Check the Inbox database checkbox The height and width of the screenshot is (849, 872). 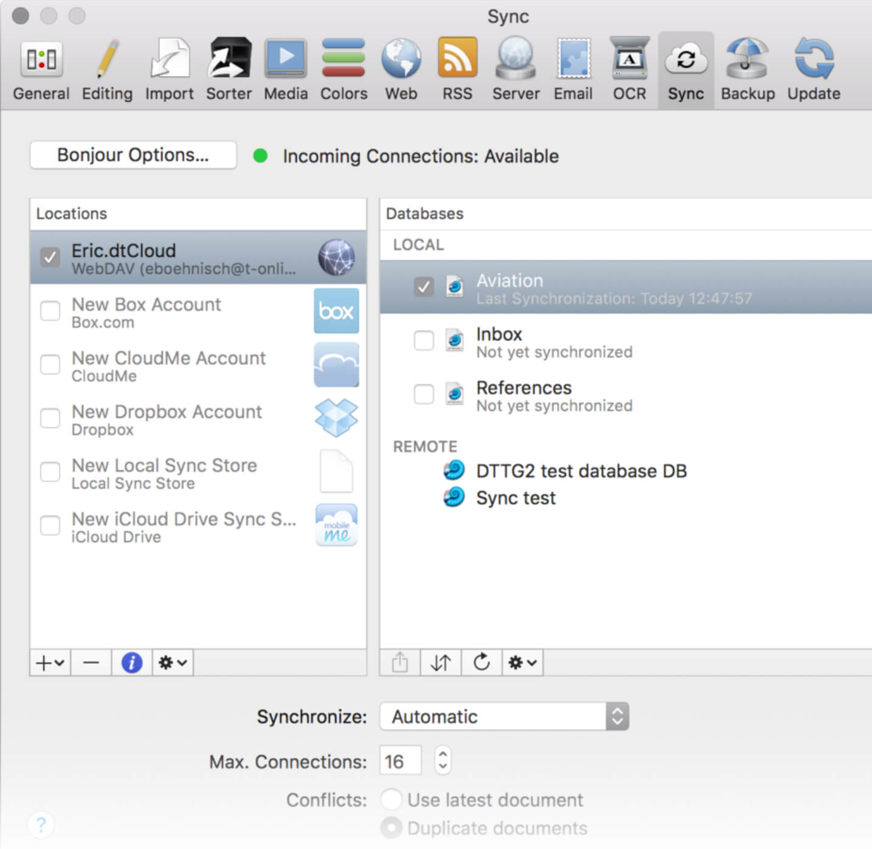coord(424,340)
